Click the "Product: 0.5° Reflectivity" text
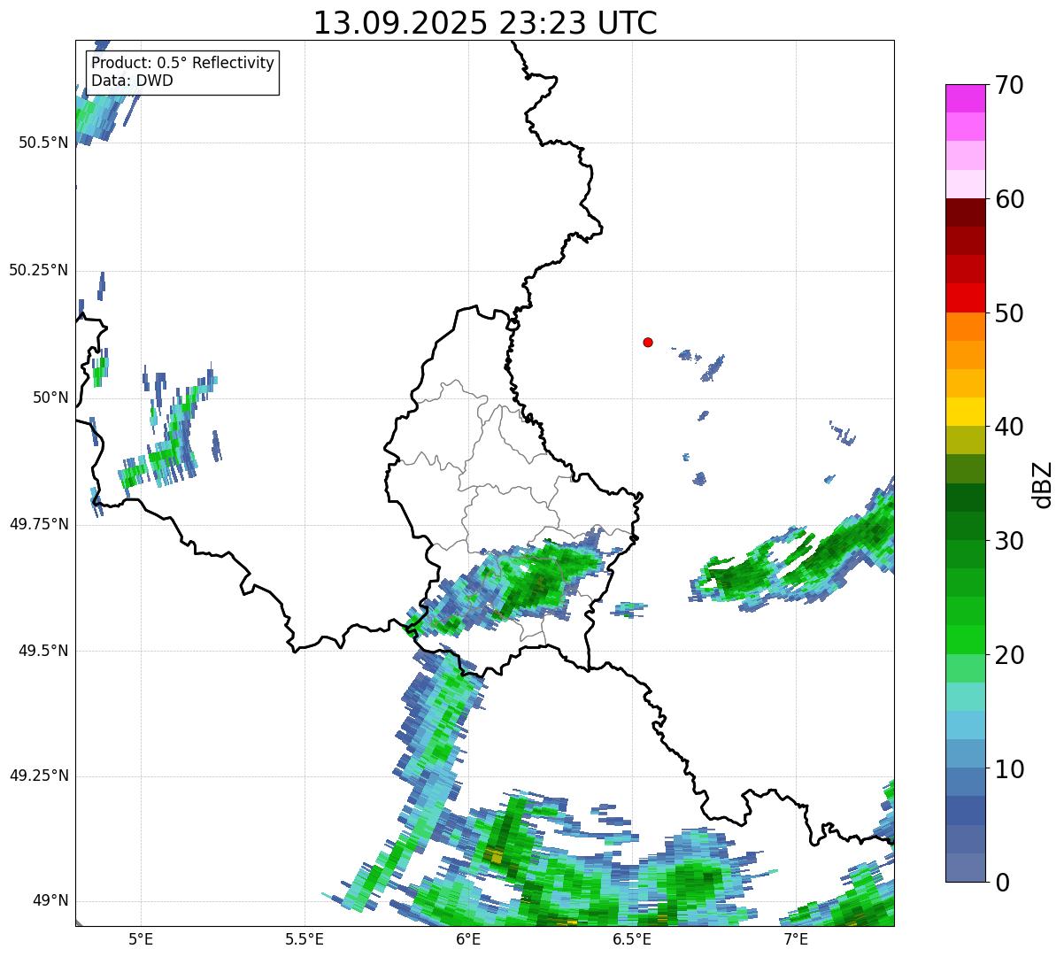The height and width of the screenshot is (957, 1064). click(182, 64)
